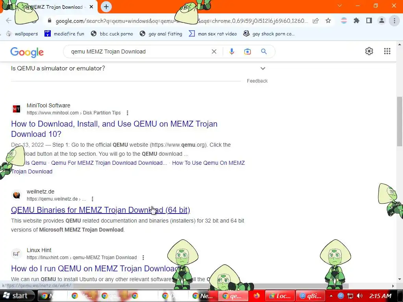Click the Chrome address bar URL
Image resolution: width=403 pixels, height=302 pixels.
[181, 21]
